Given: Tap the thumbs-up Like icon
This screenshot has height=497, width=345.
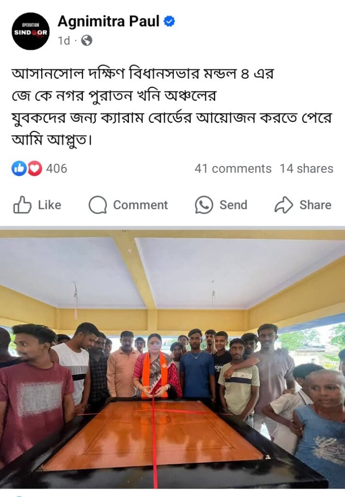Looking at the screenshot, I should (x=22, y=205).
